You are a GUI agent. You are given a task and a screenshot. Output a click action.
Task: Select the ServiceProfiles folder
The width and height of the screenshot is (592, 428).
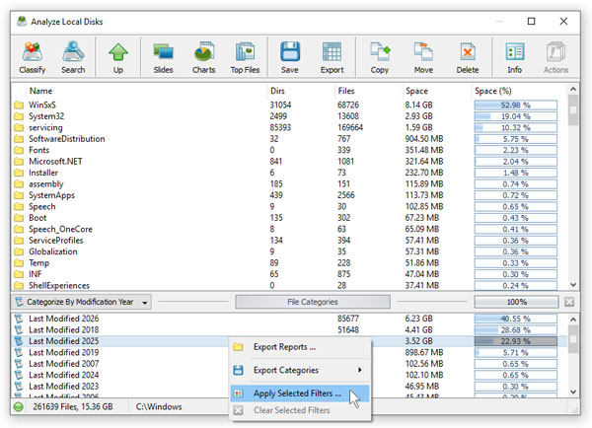289,241
